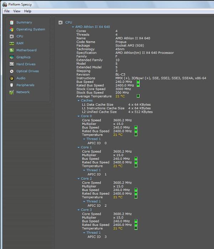Screen dimensions: 214x249
Task: Open the Operating System section
Action: click(x=31, y=30)
